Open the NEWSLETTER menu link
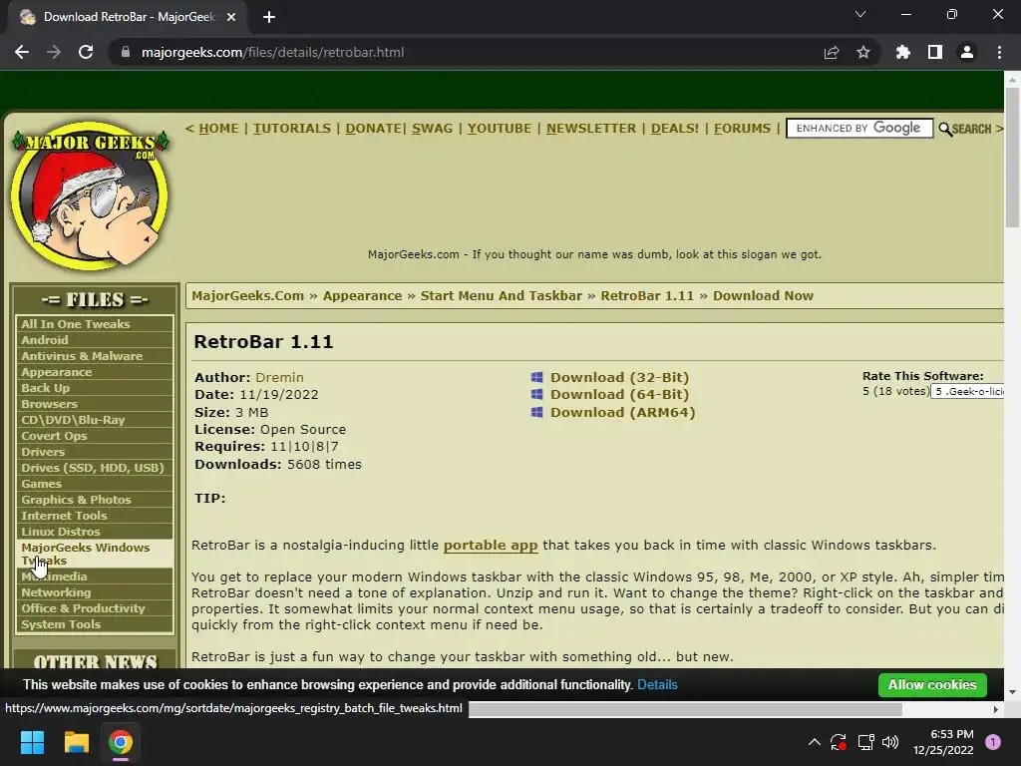The image size is (1021, 766). coord(591,129)
